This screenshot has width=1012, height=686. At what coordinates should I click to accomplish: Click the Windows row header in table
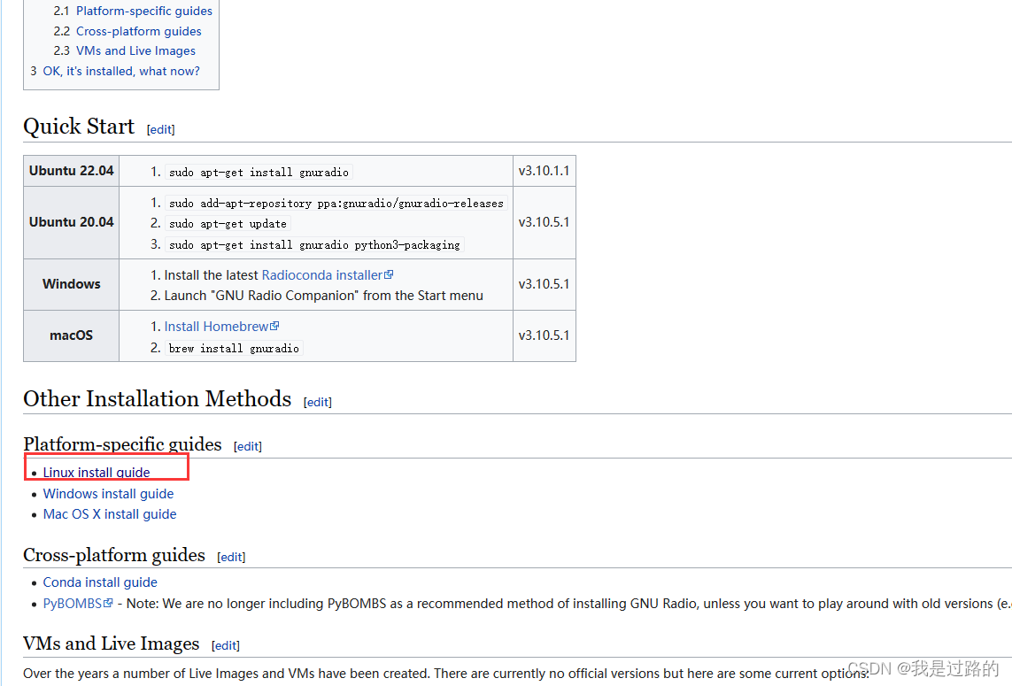(x=71, y=285)
